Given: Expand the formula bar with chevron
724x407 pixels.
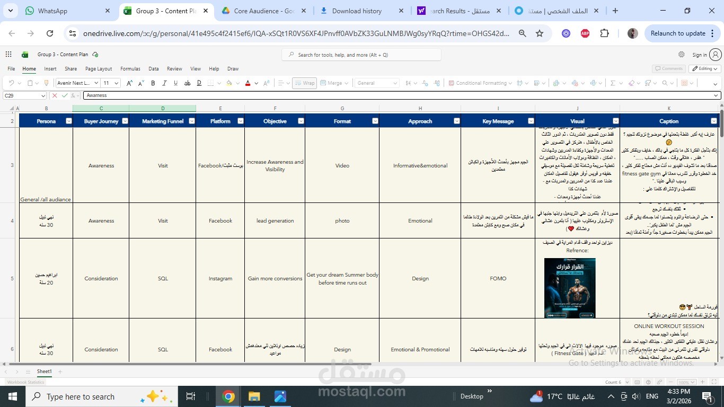Looking at the screenshot, I should coord(717,95).
